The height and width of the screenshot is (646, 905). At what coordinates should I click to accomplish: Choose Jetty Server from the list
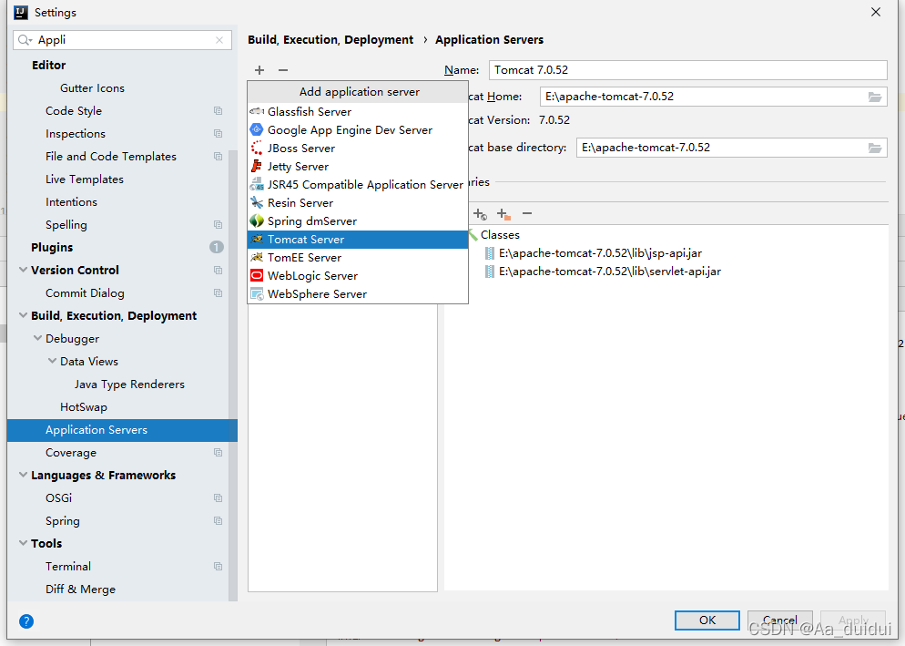[x=358, y=167]
